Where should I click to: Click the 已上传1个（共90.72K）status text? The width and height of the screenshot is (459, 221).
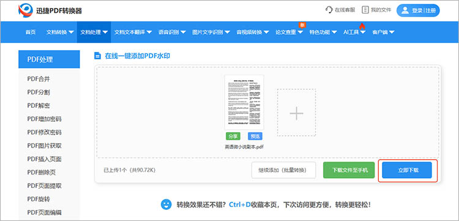coord(129,170)
